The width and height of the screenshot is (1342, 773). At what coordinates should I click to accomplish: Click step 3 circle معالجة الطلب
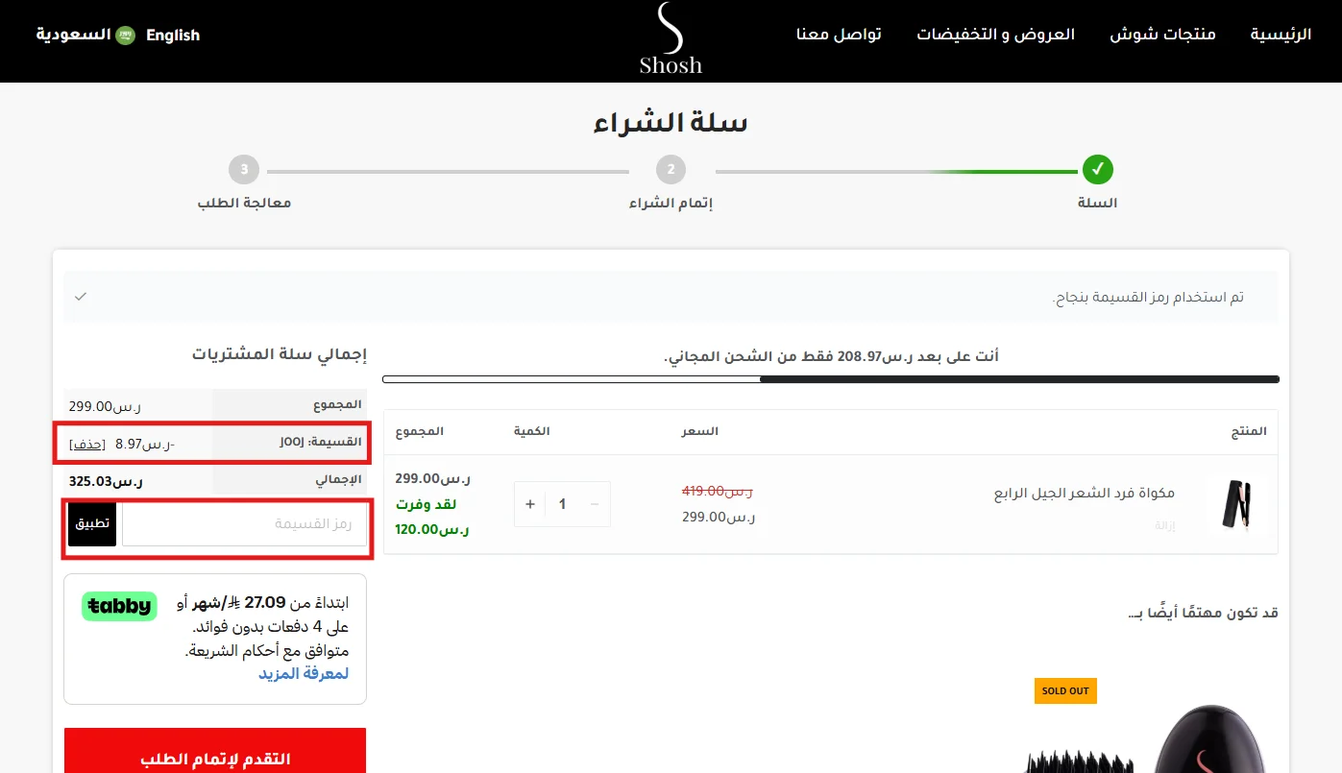point(244,170)
